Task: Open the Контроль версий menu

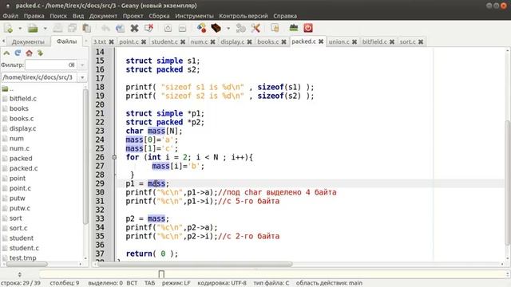Action: point(243,16)
